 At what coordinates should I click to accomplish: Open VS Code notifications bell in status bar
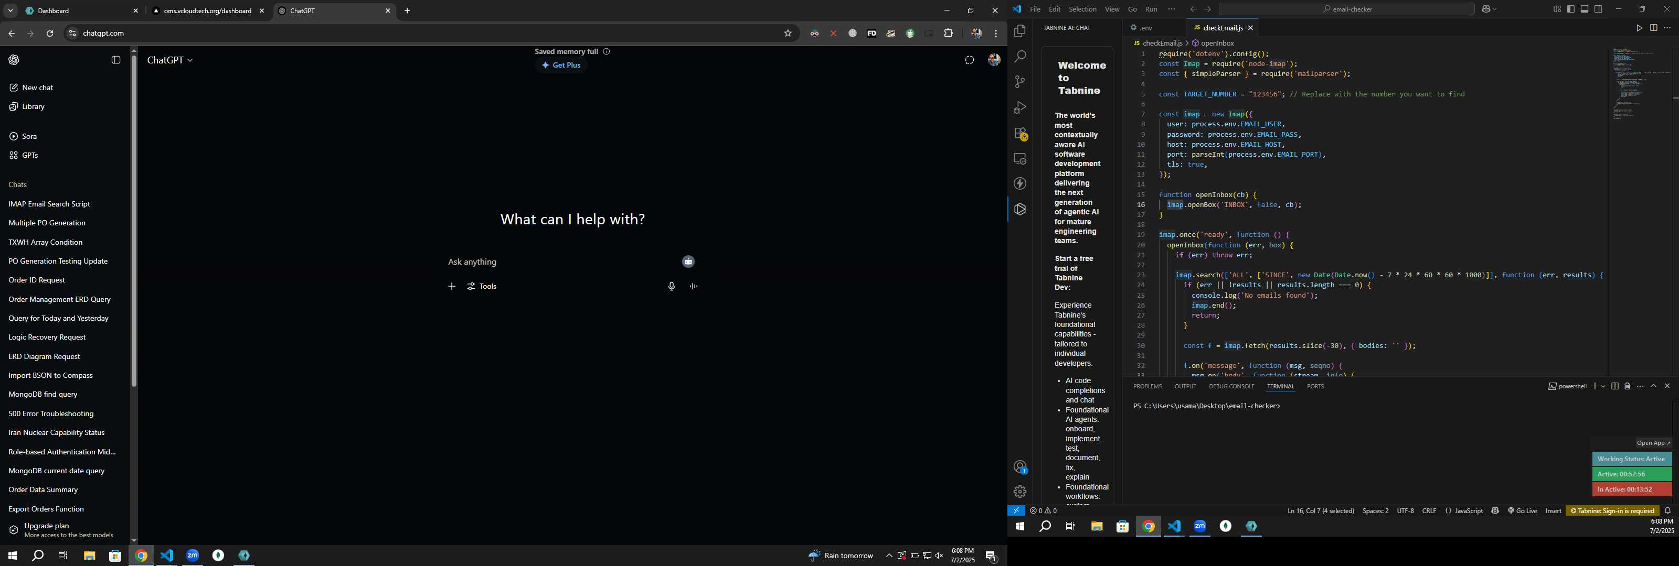coord(1668,510)
